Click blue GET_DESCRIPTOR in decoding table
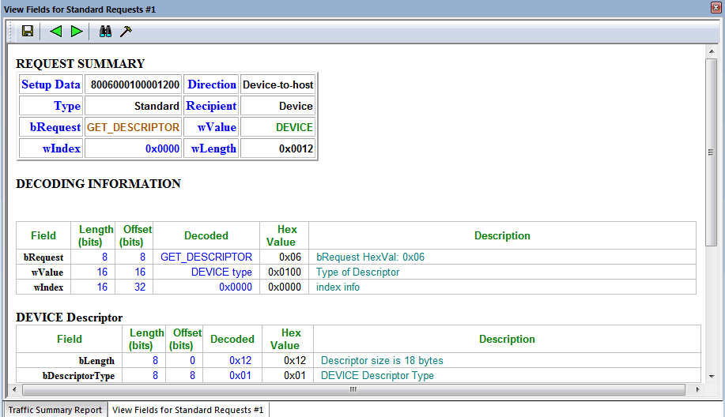This screenshot has height=417, width=725. [206, 257]
